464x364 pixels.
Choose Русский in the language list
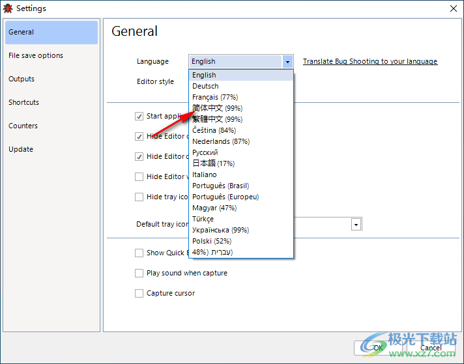tap(241, 152)
